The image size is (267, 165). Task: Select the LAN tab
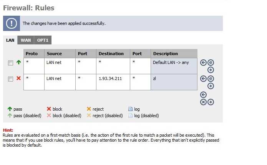click(x=10, y=40)
